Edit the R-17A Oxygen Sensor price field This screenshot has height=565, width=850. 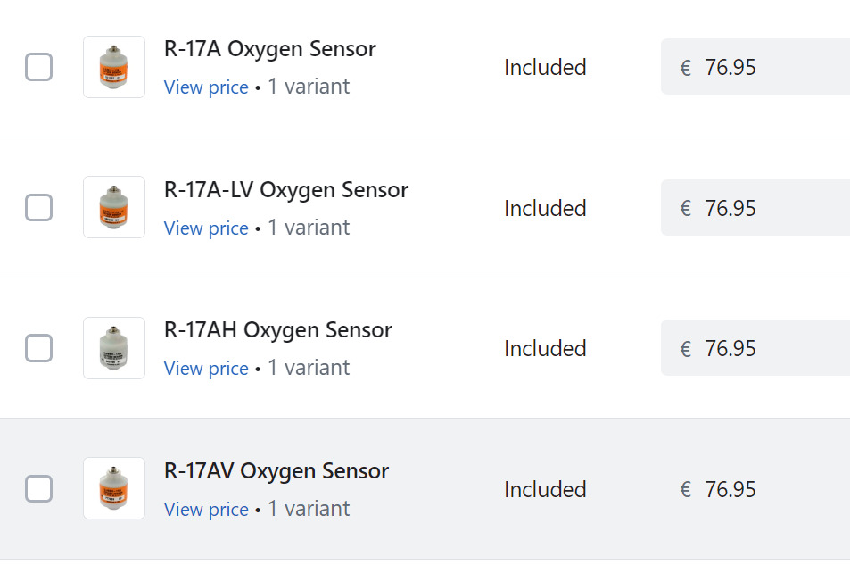(758, 67)
